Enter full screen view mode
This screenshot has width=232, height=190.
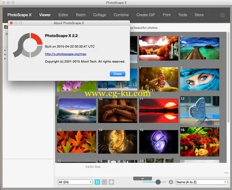click(111, 182)
